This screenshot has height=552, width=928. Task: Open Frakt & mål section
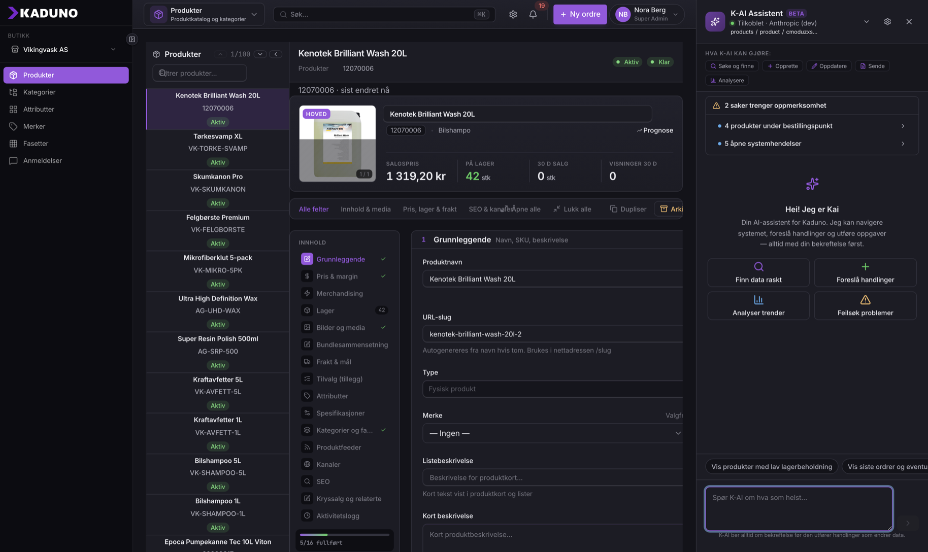(344, 362)
